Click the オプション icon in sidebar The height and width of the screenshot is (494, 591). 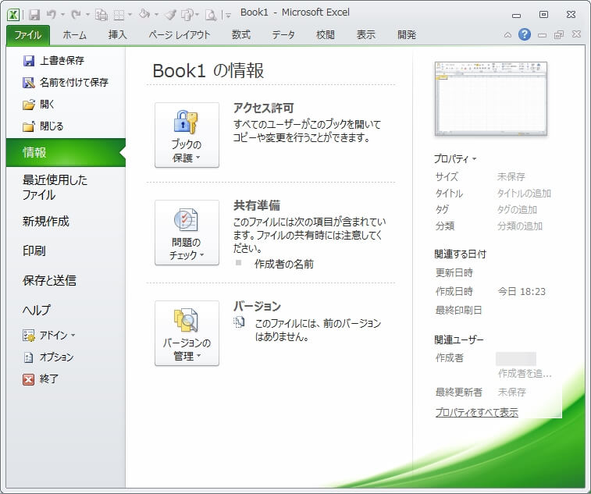click(x=29, y=357)
